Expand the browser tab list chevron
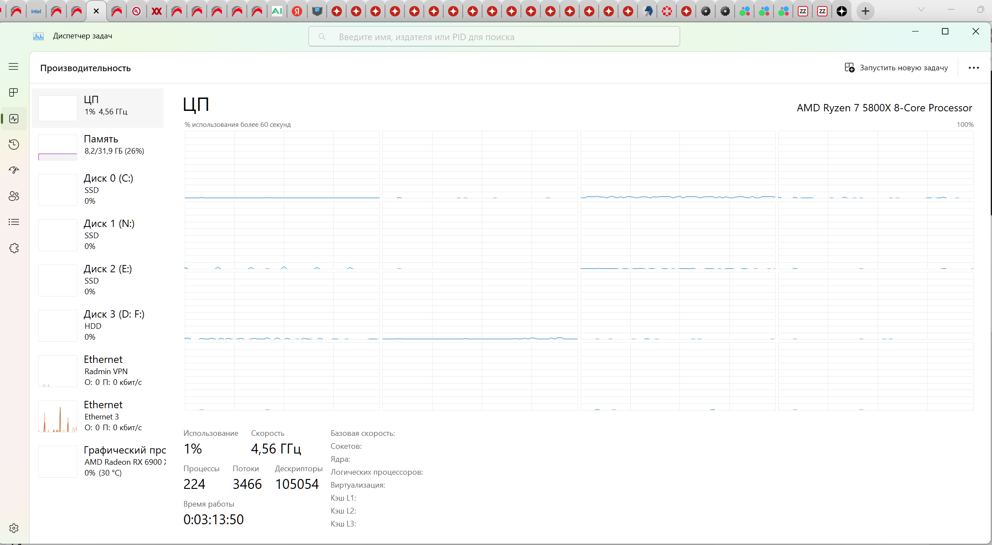The width and height of the screenshot is (992, 545). tap(921, 9)
